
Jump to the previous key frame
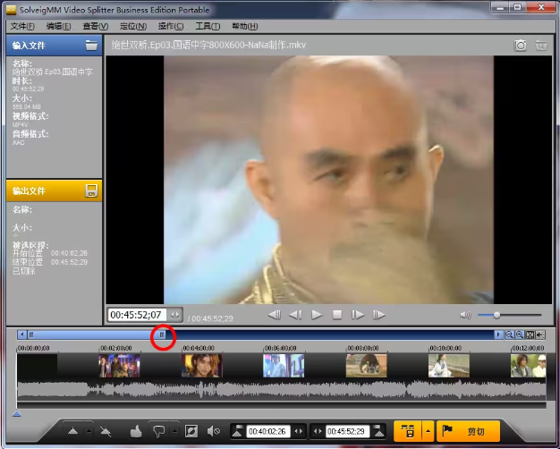275,315
